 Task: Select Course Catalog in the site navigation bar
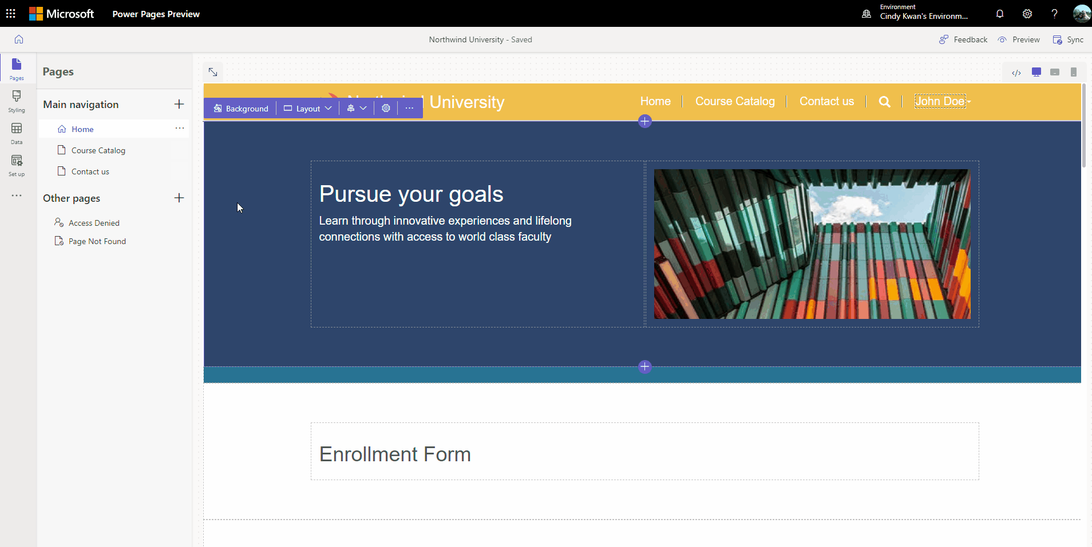[x=735, y=101]
